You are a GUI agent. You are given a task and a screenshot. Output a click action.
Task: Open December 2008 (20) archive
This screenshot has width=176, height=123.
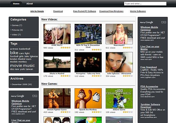(21, 84)
